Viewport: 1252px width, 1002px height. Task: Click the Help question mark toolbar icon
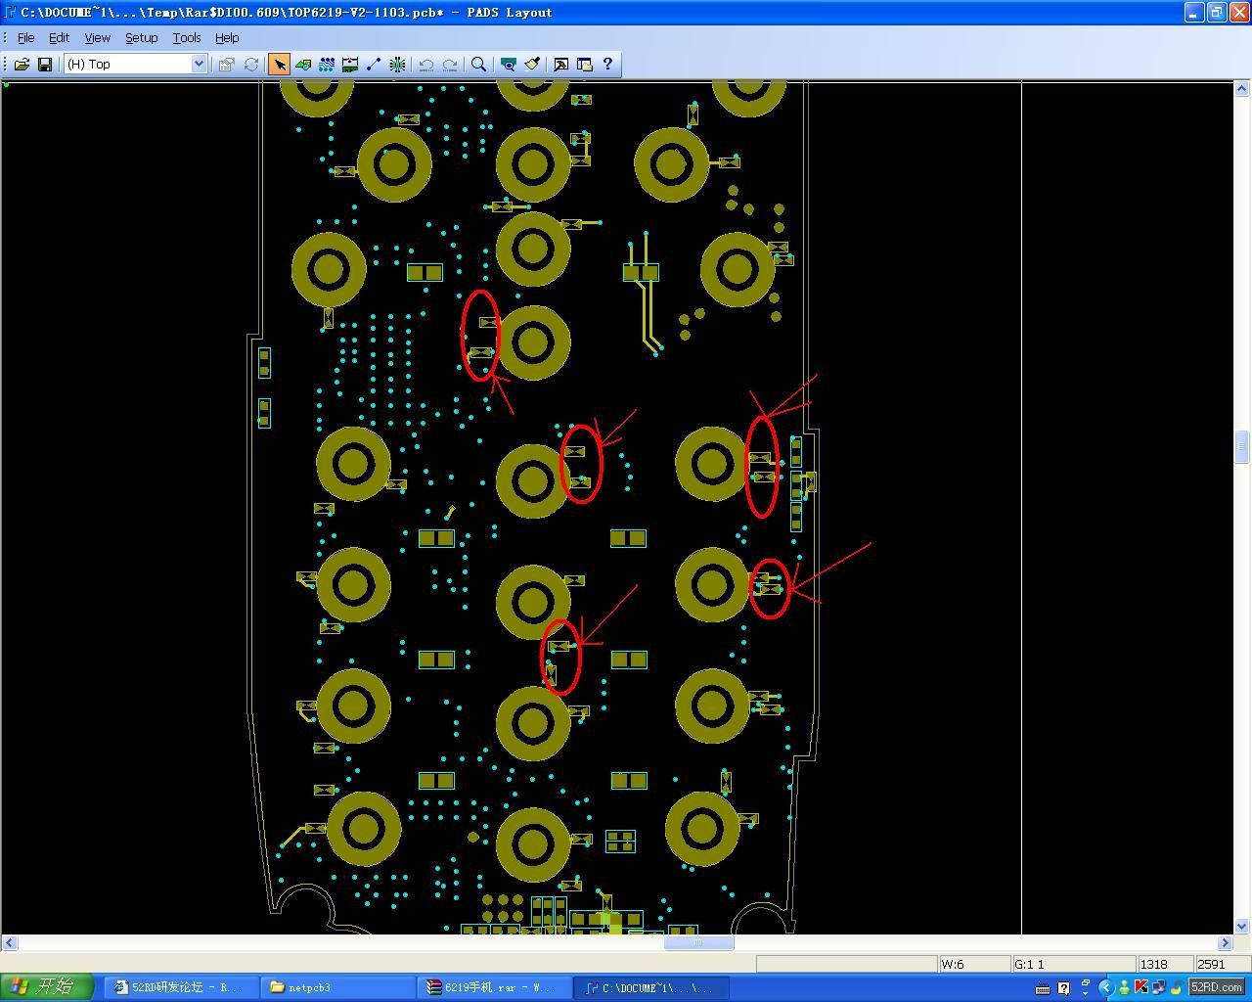608,65
